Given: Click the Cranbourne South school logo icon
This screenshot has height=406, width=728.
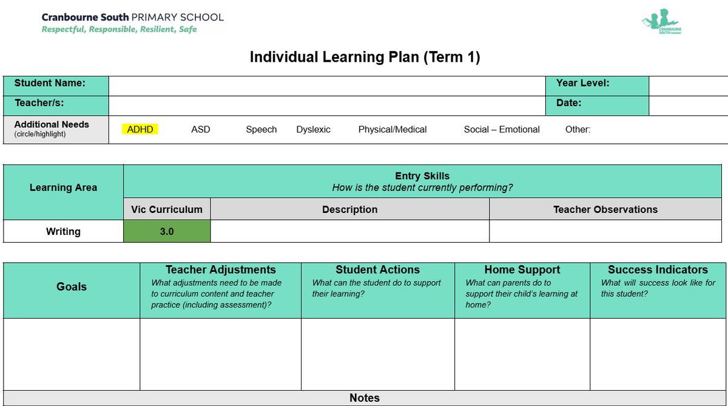Looking at the screenshot, I should pyautogui.click(x=662, y=22).
